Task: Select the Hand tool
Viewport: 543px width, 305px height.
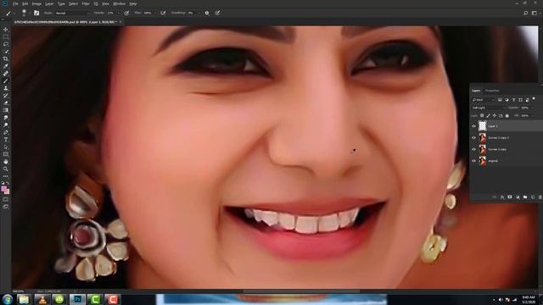Action: pyautogui.click(x=6, y=162)
